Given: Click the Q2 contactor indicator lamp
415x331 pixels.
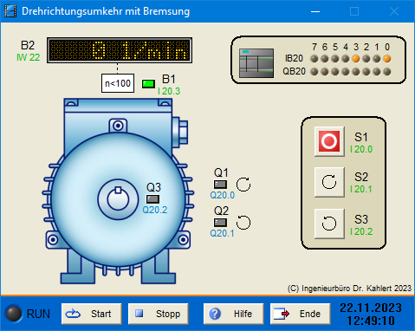Looking at the screenshot, I should (220, 223).
